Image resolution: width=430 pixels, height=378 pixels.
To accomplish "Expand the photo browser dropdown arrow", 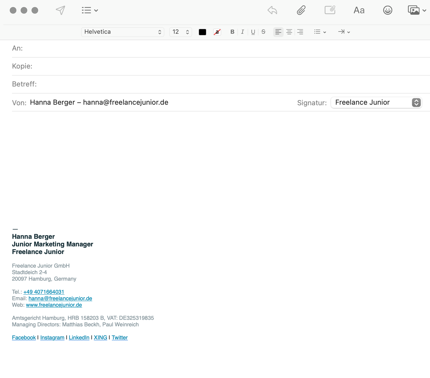I will pyautogui.click(x=424, y=11).
